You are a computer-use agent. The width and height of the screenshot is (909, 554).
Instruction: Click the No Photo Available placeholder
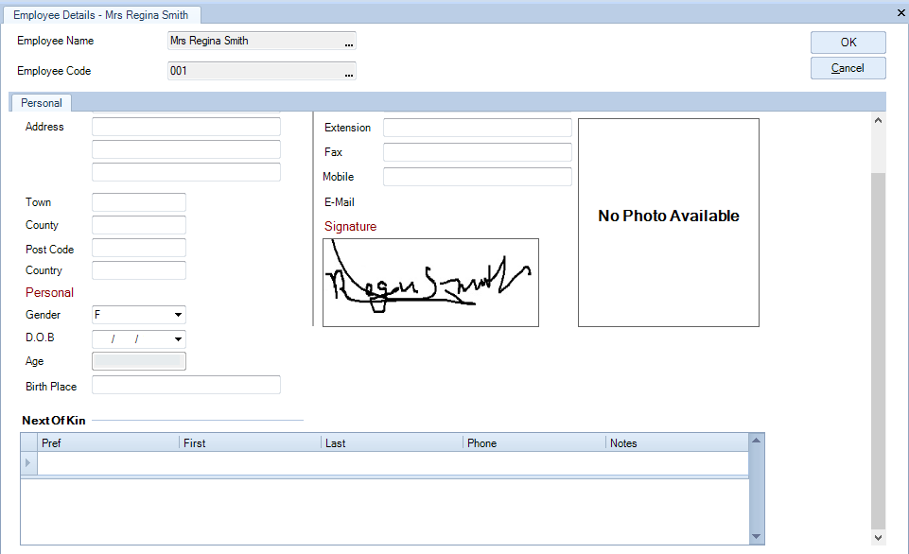click(x=669, y=222)
